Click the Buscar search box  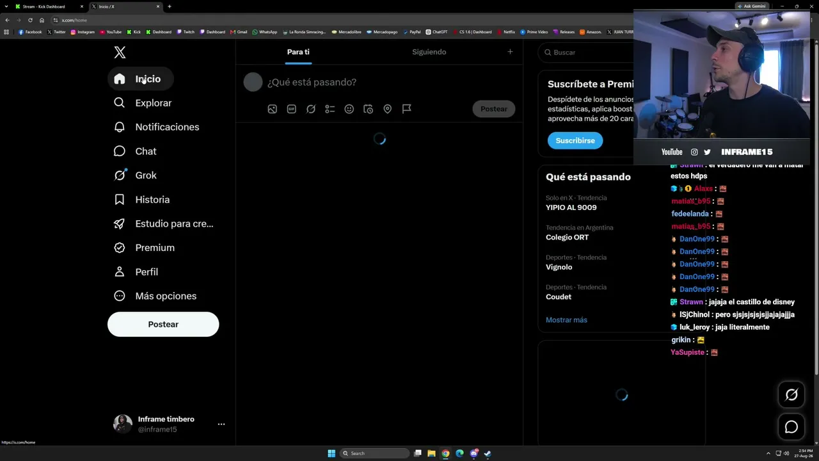click(x=586, y=53)
